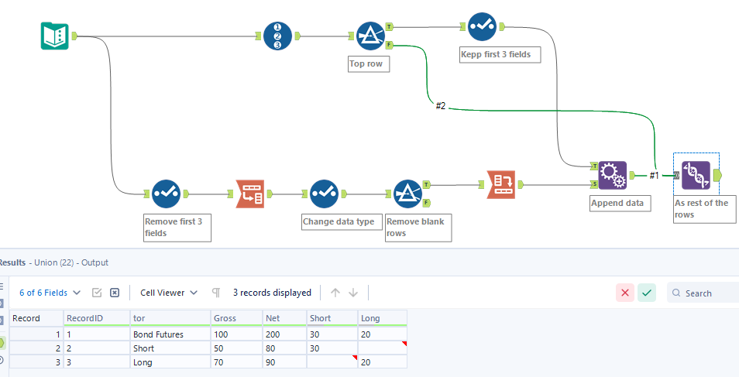739x377 pixels.
Task: Click the Input Data output anchor
Action: 74,36
